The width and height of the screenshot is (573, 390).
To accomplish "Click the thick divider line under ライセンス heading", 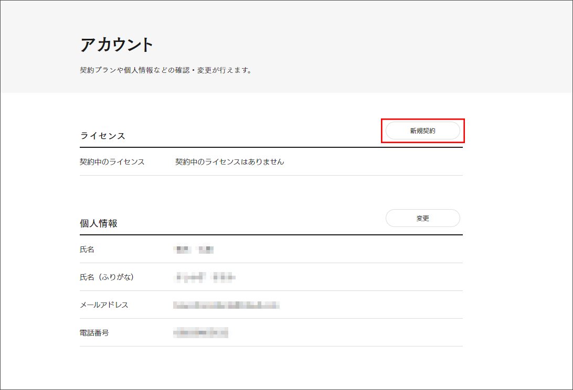I will click(x=271, y=147).
